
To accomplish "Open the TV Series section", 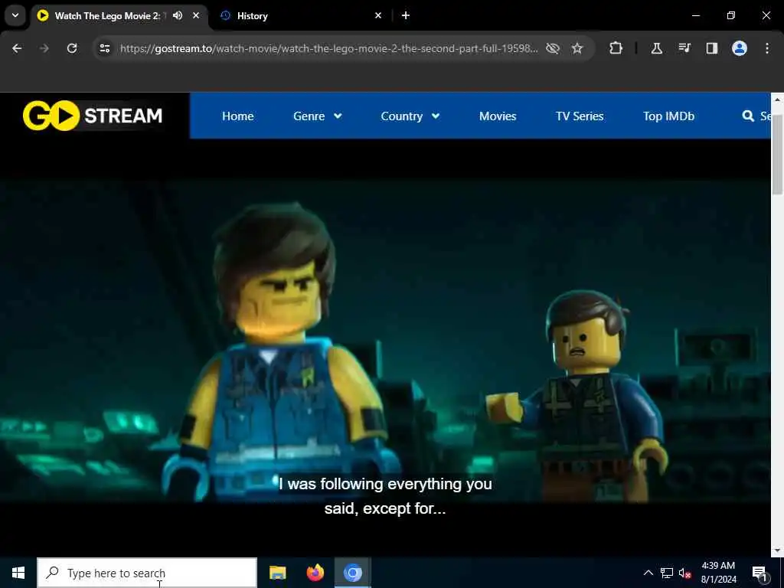I will coord(580,116).
